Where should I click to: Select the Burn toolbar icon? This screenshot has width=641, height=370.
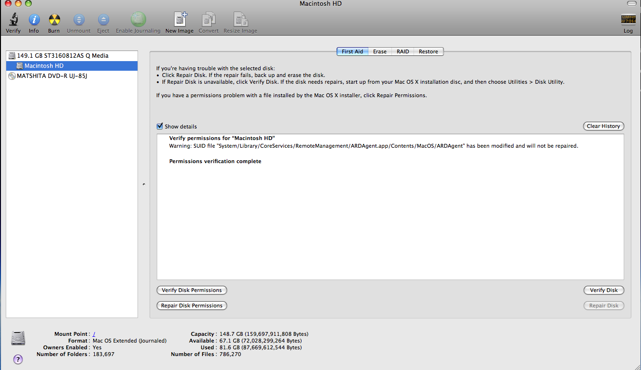point(54,20)
